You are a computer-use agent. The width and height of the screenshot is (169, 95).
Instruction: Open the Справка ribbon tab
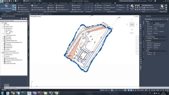coord(97,3)
